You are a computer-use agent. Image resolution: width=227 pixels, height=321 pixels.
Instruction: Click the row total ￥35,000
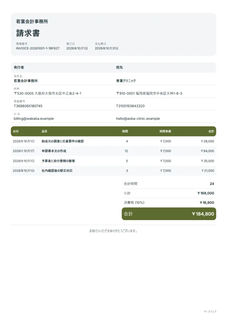pos(207,161)
